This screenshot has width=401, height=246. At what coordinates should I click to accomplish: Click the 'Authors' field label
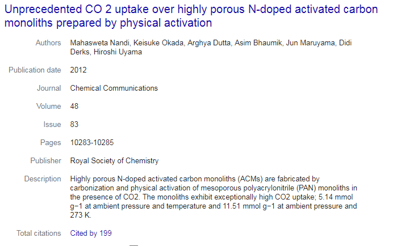click(x=48, y=43)
